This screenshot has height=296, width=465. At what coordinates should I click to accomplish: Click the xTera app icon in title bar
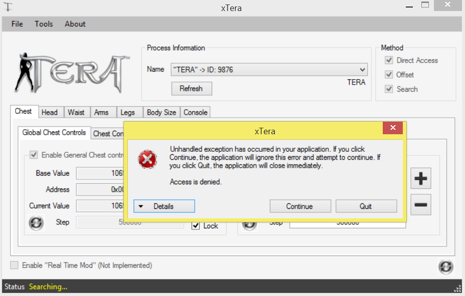[9, 7]
